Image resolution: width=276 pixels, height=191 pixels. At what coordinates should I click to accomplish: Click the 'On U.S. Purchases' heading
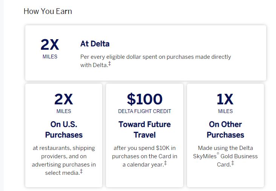64,129
